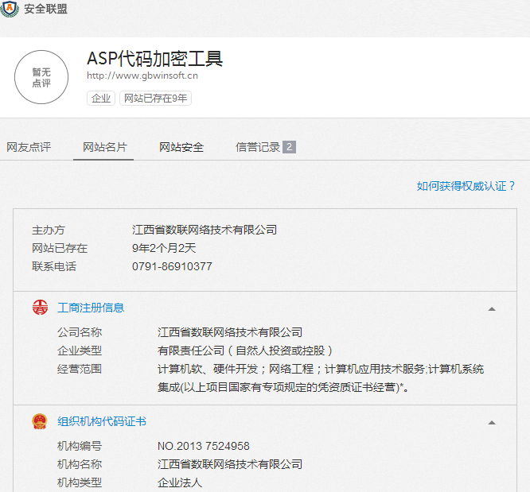Switch to the 网友点评 tab
The width and height of the screenshot is (530, 492).
tap(29, 147)
